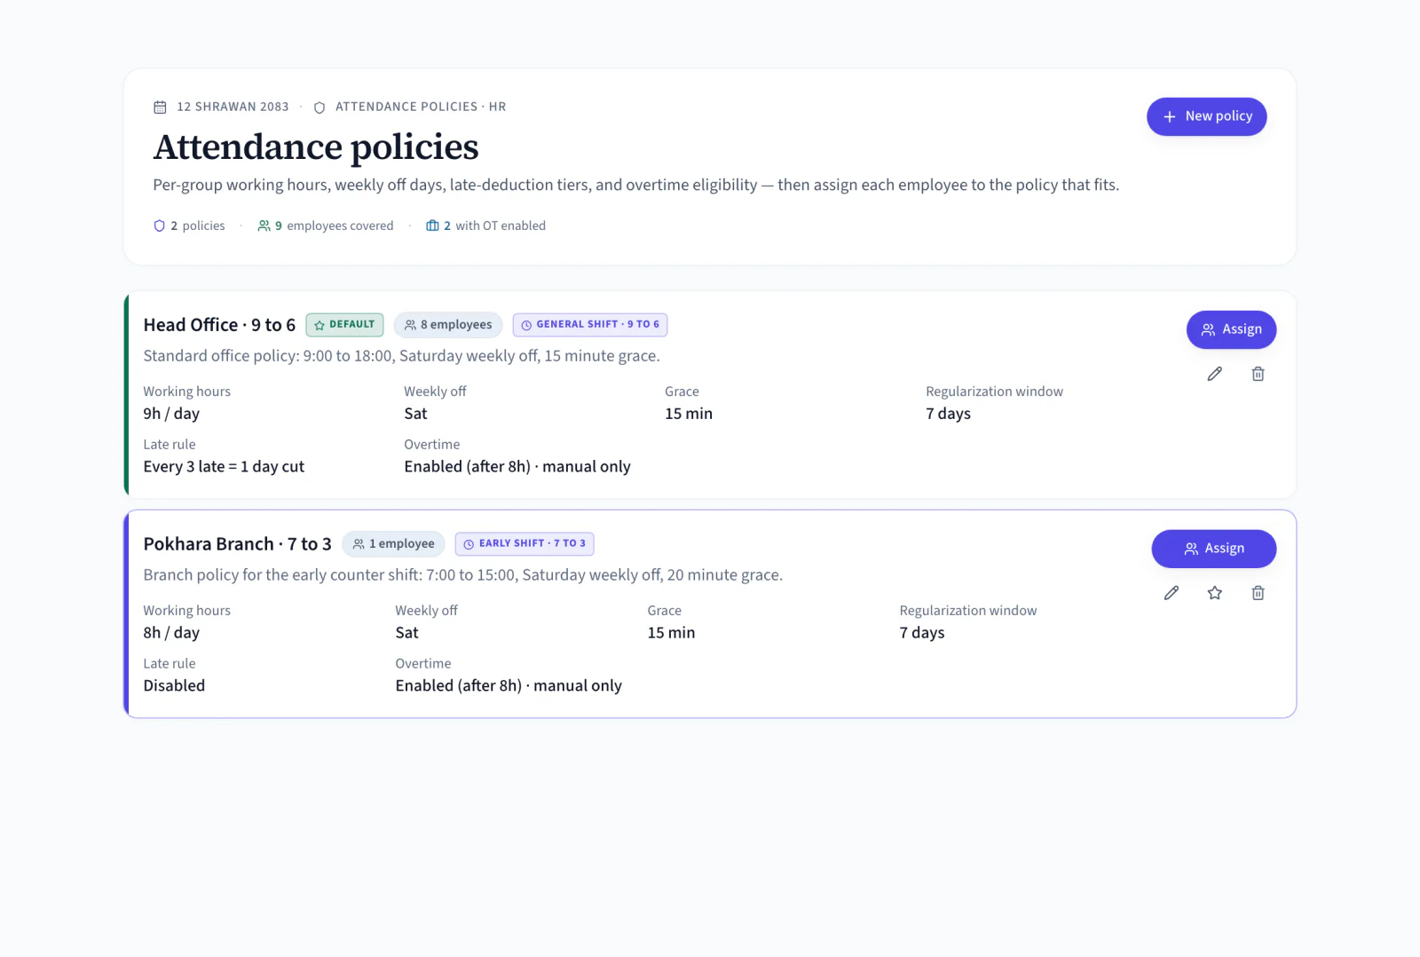
Task: Click 'Standard office policy' description text
Action: [402, 356]
